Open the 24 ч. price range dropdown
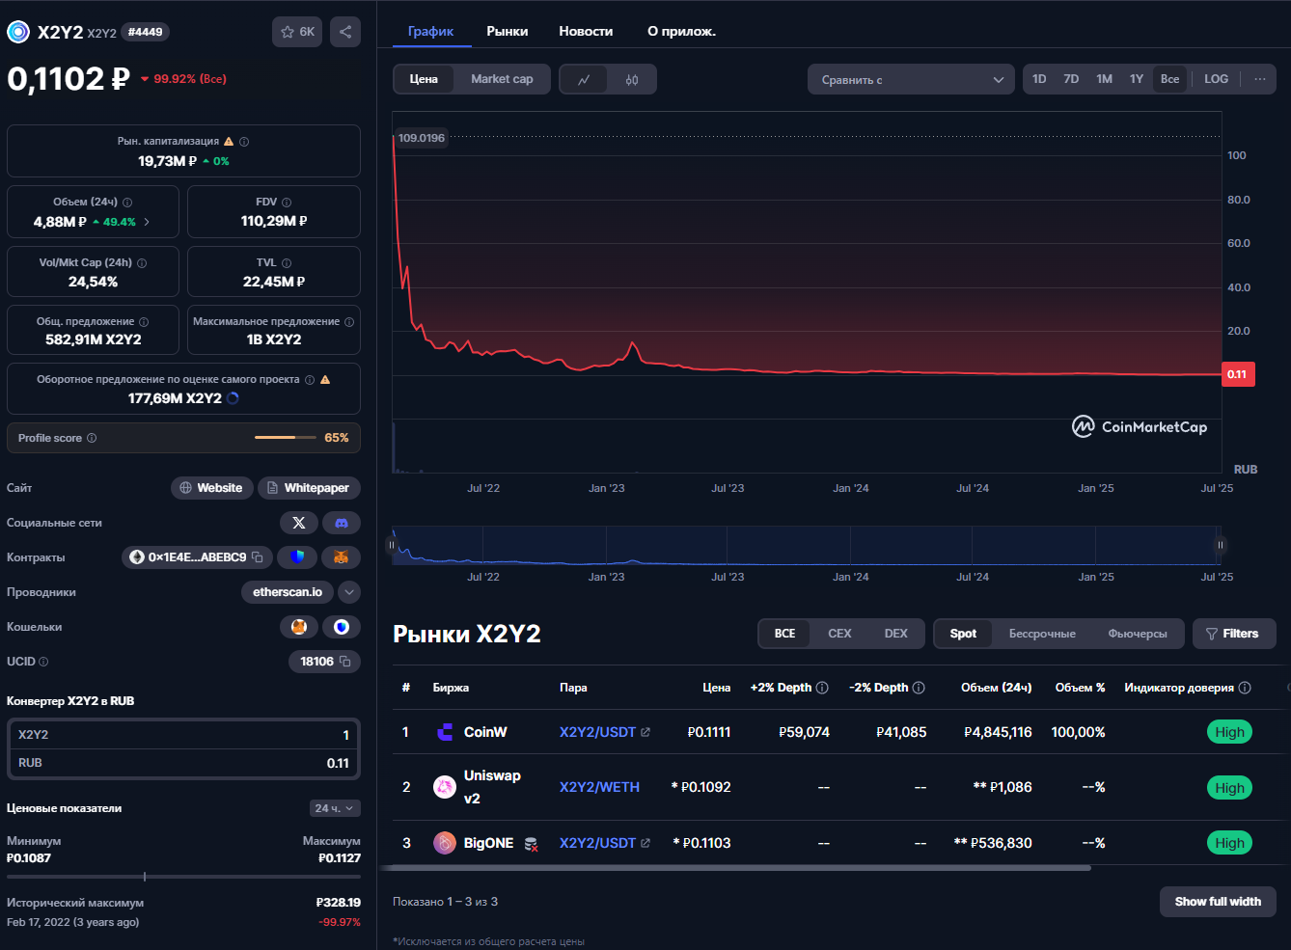The width and height of the screenshot is (1291, 950). (x=335, y=808)
